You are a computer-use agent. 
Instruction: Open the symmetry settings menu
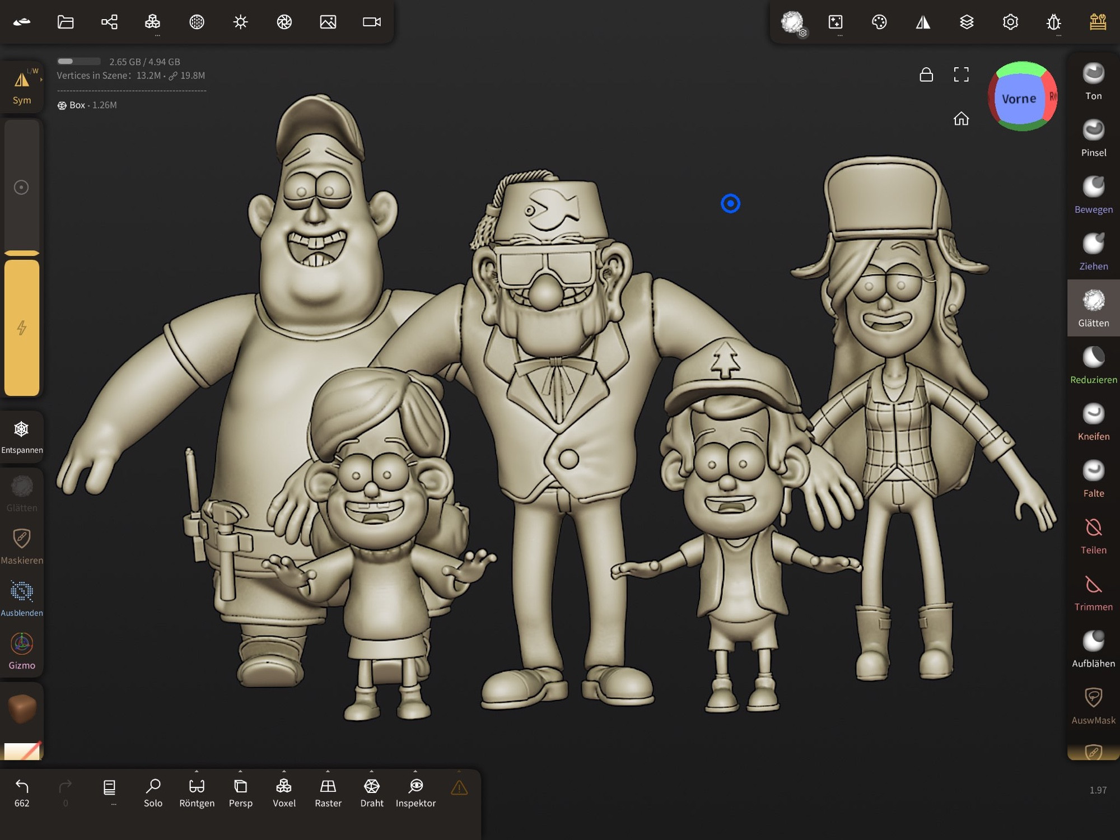pyautogui.click(x=923, y=22)
